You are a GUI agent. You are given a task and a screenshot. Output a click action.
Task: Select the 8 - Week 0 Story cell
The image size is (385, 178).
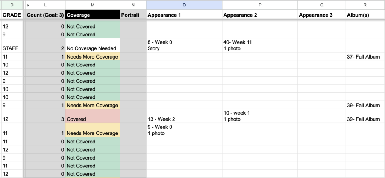[184, 45]
